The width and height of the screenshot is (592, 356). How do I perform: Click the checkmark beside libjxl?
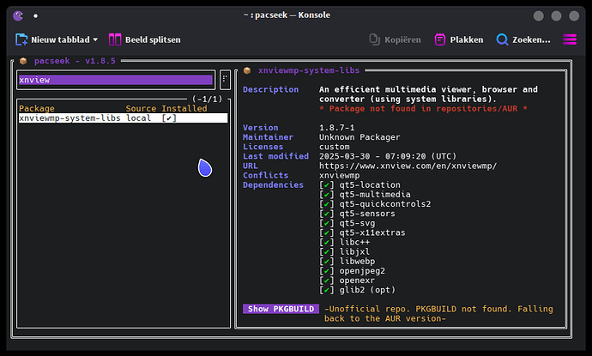327,252
